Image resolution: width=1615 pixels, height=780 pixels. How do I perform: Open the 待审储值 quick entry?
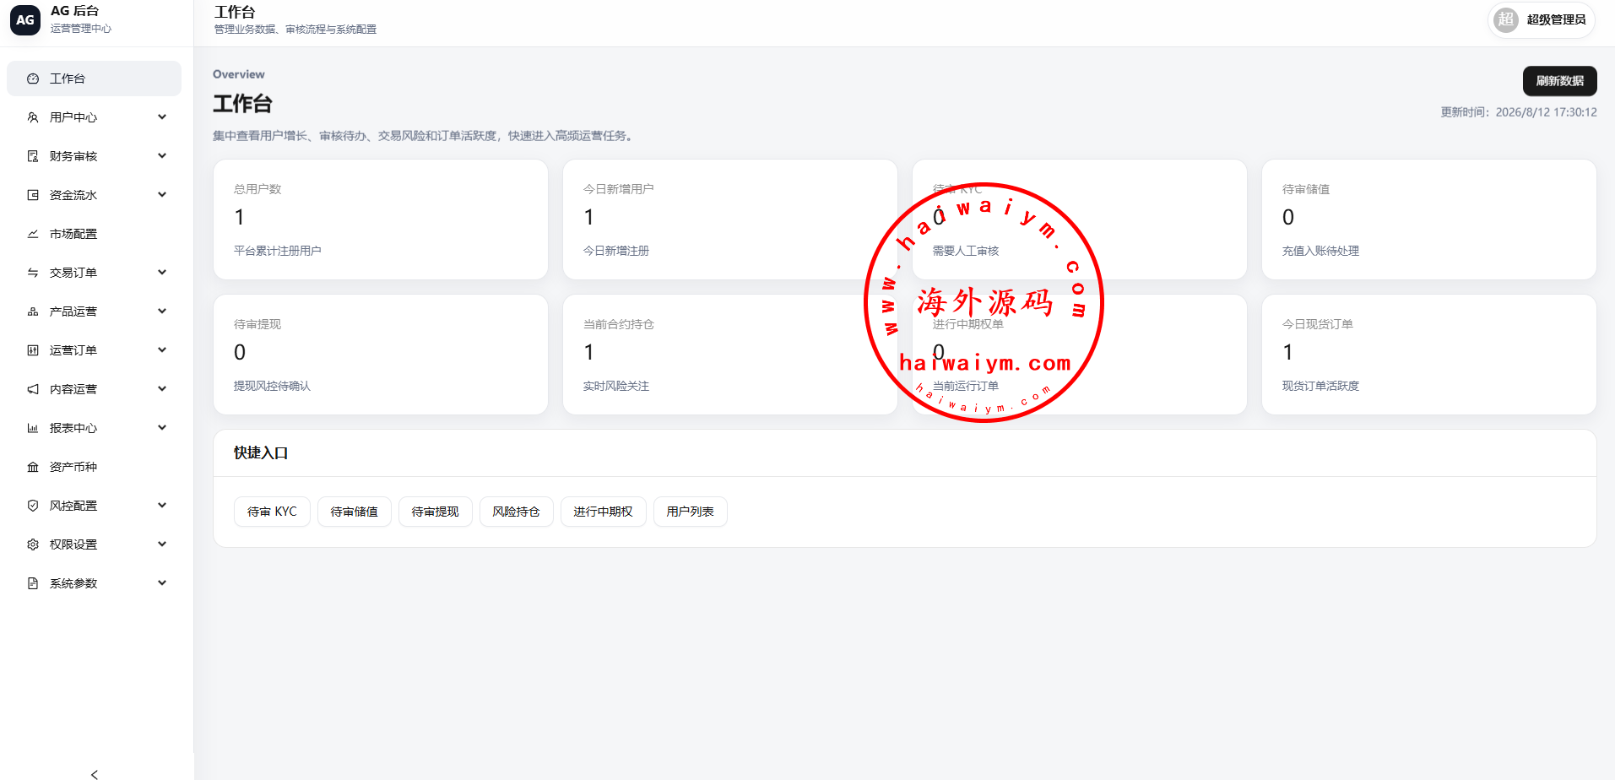(x=355, y=512)
